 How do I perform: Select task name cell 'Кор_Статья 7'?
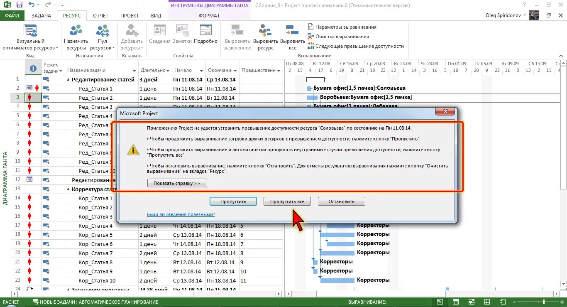tap(101, 253)
